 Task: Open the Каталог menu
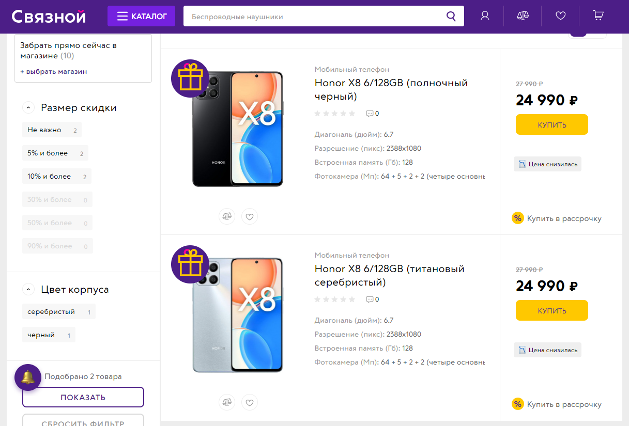pos(141,16)
